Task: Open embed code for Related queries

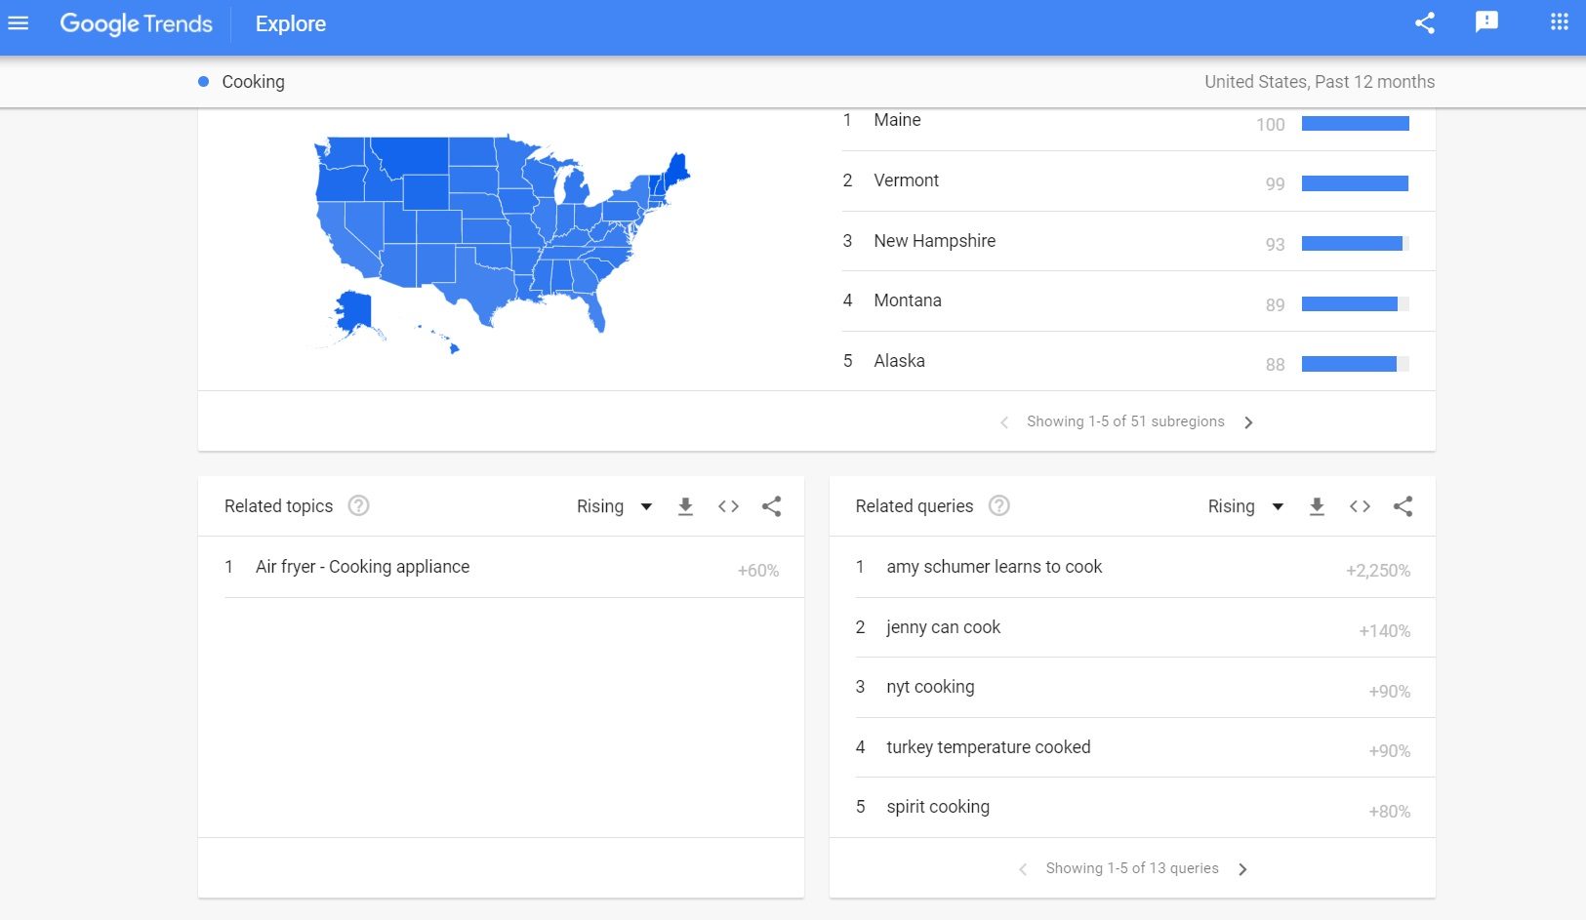Action: pyautogui.click(x=1360, y=506)
